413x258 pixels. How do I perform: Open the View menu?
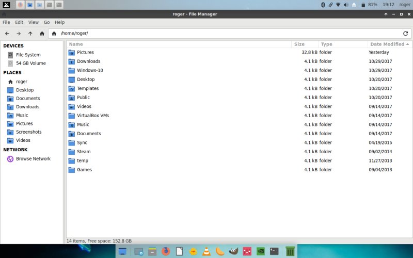[34, 22]
